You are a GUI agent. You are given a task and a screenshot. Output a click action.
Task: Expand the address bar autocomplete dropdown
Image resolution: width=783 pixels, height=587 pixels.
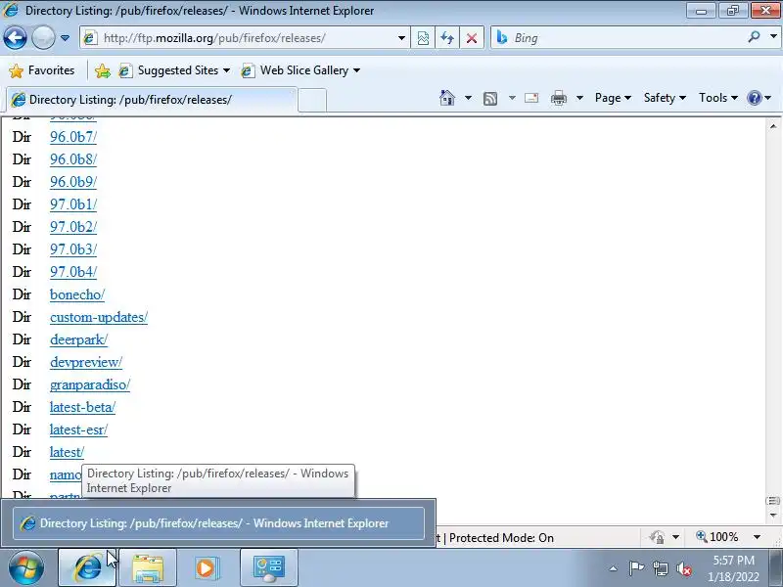(x=401, y=38)
